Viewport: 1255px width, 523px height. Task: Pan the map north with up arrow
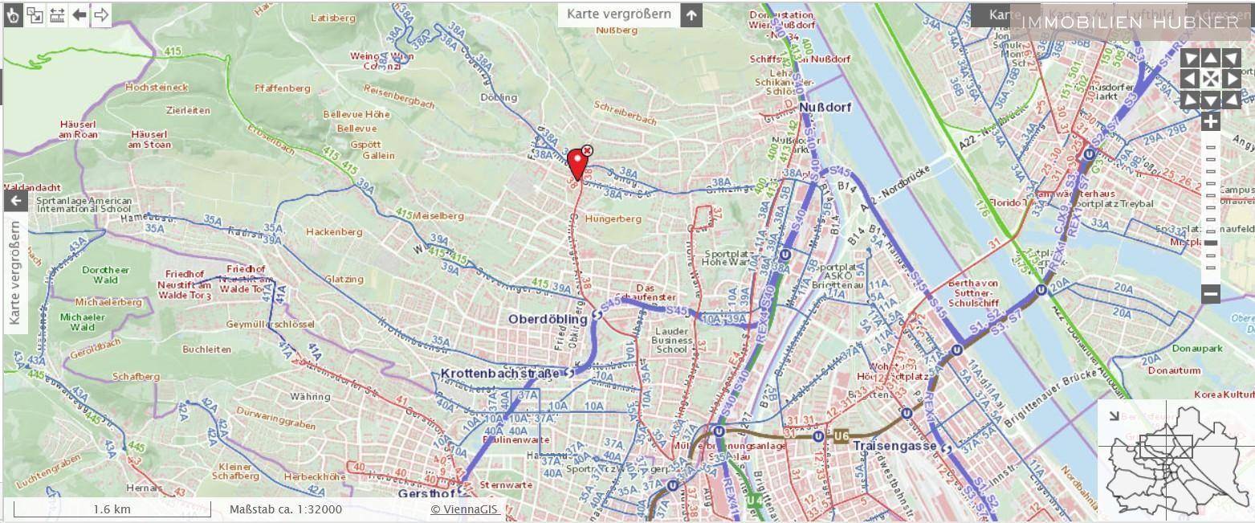pyautogui.click(x=1211, y=58)
